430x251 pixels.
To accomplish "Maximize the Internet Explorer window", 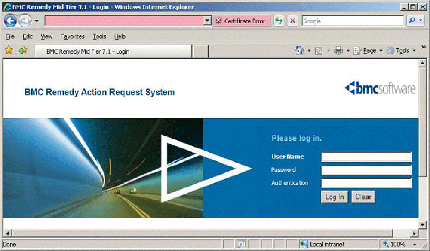I will click(x=413, y=7).
